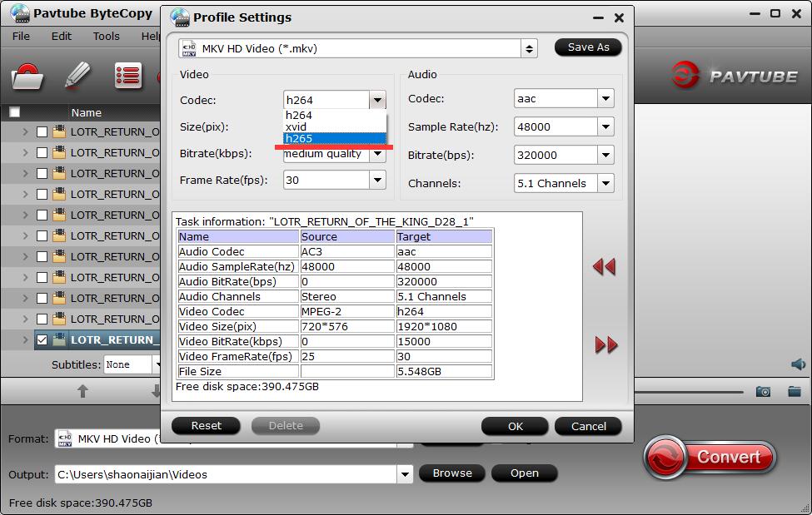Screen dimensions: 812x515
Task: Click the red list toolbar icon
Action: pyautogui.click(x=128, y=76)
